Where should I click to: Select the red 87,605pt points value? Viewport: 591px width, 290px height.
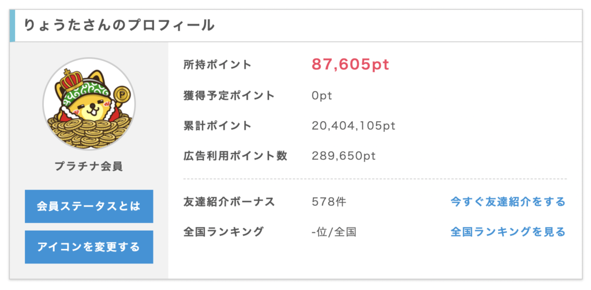[x=350, y=65]
